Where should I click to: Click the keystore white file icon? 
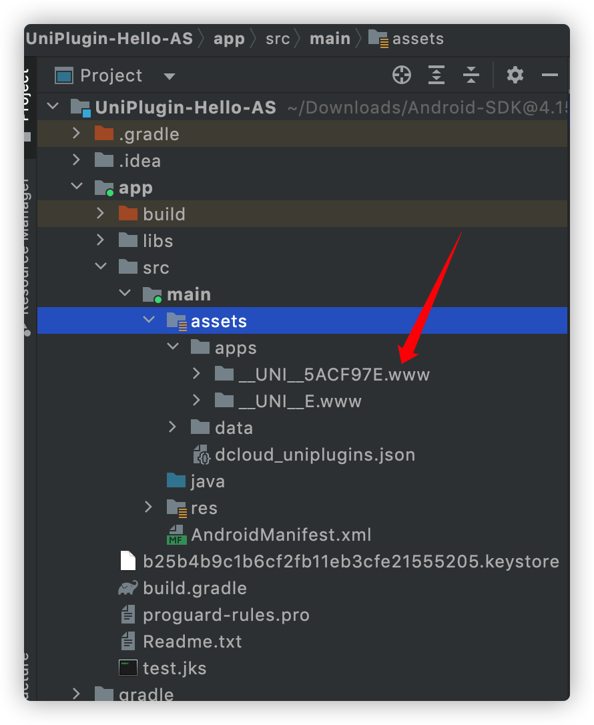coord(128,560)
